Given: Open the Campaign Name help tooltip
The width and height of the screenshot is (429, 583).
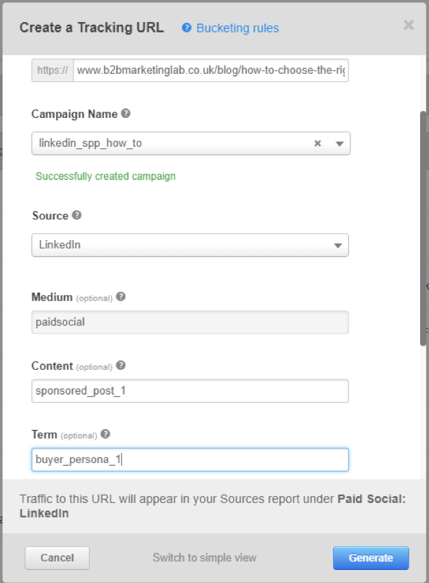Looking at the screenshot, I should (x=126, y=113).
